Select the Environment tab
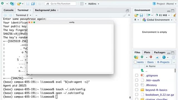The width and height of the screenshot is (178, 100). click(142, 10)
